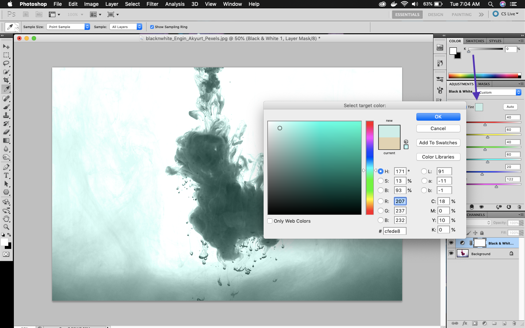Image resolution: width=525 pixels, height=328 pixels.
Task: Activate the Zoom magnifier tool
Action: point(6,227)
